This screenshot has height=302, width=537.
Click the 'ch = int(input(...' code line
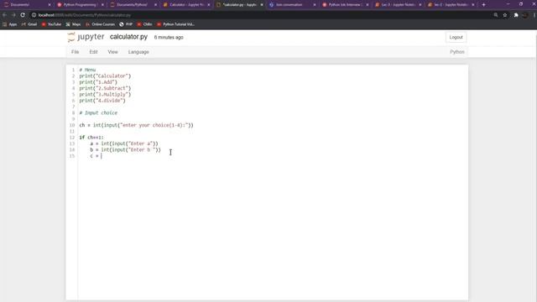(x=136, y=125)
